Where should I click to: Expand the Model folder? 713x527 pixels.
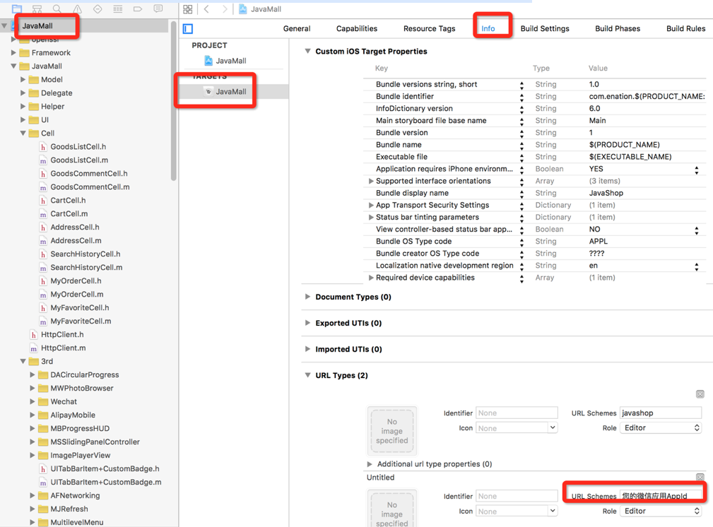point(23,80)
